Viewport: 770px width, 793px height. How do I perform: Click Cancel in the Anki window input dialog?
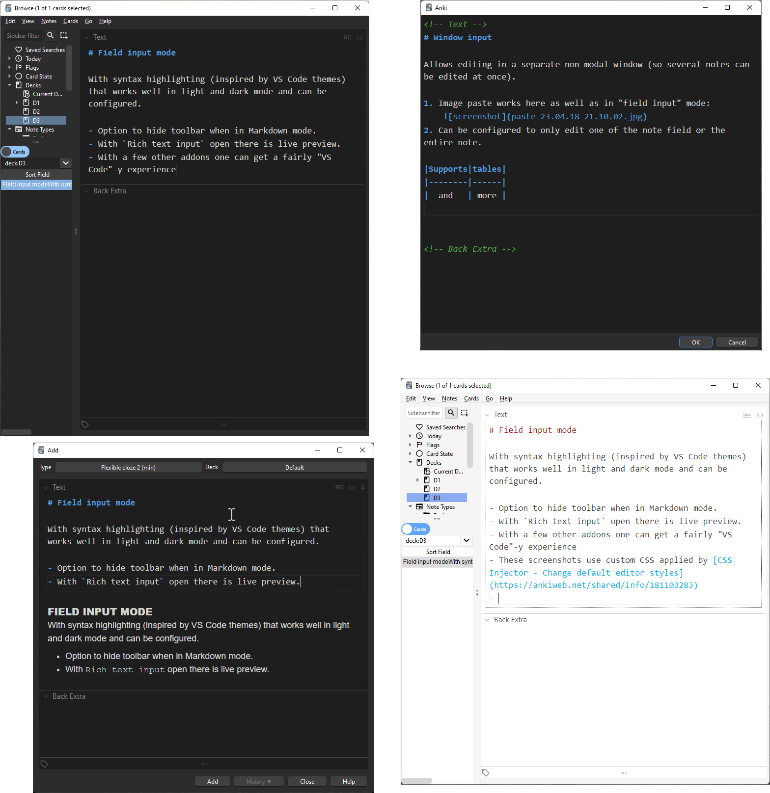[x=737, y=342]
